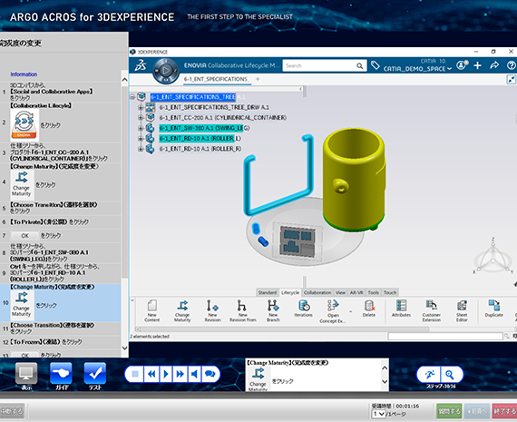Switch to the Tools tab
This screenshot has height=422, width=517.
(374, 292)
